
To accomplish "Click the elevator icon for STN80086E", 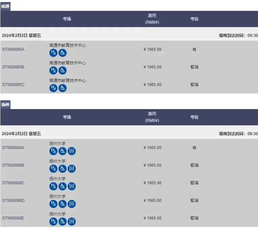I will click(x=71, y=222).
